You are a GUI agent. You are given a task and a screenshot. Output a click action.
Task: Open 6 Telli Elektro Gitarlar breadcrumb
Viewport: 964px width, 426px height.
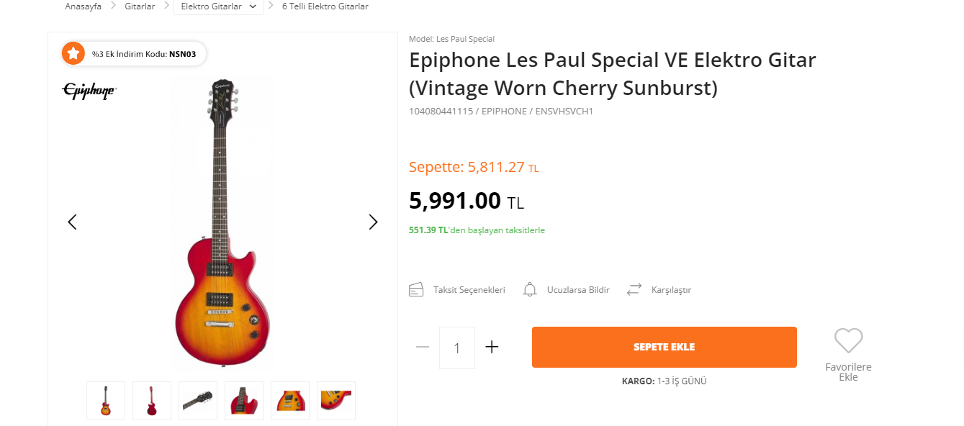click(325, 6)
